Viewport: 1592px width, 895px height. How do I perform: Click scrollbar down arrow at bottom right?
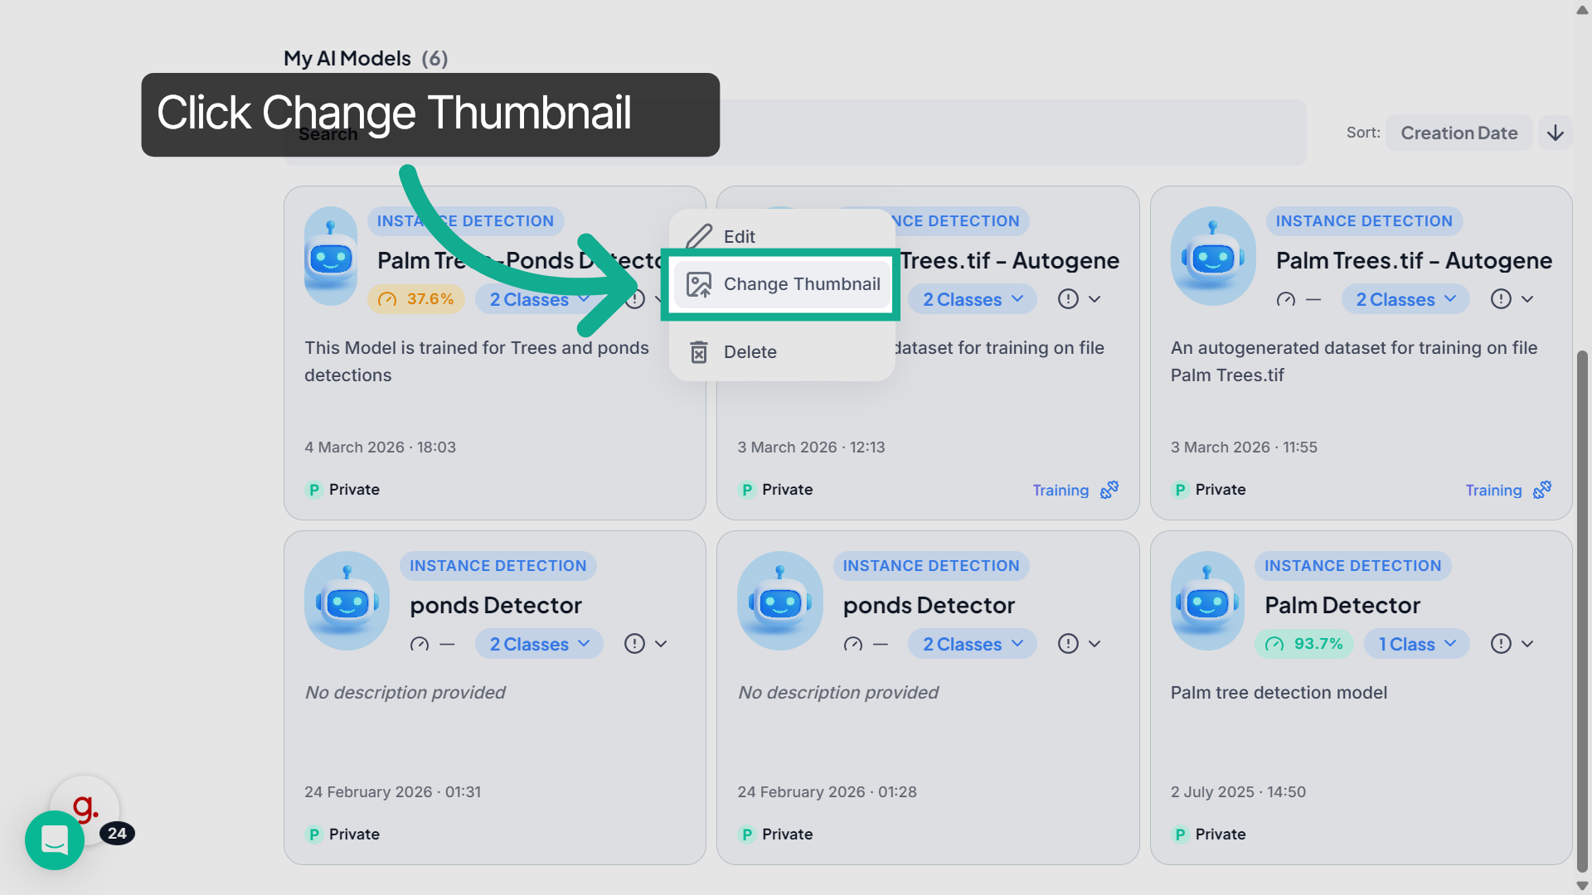[1582, 886]
